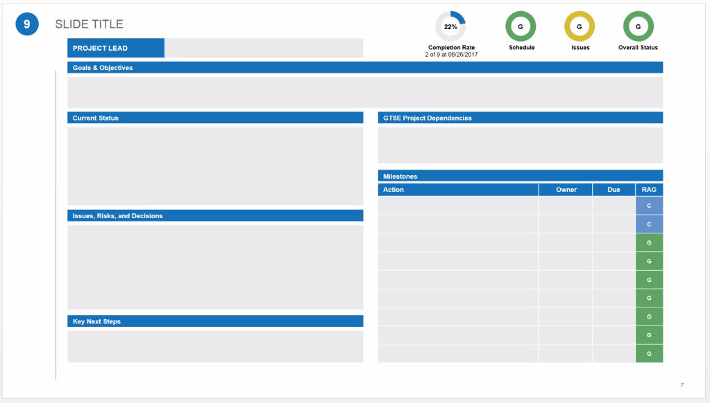Click the SLIDE TITLE heading text
710x403 pixels.
90,24
